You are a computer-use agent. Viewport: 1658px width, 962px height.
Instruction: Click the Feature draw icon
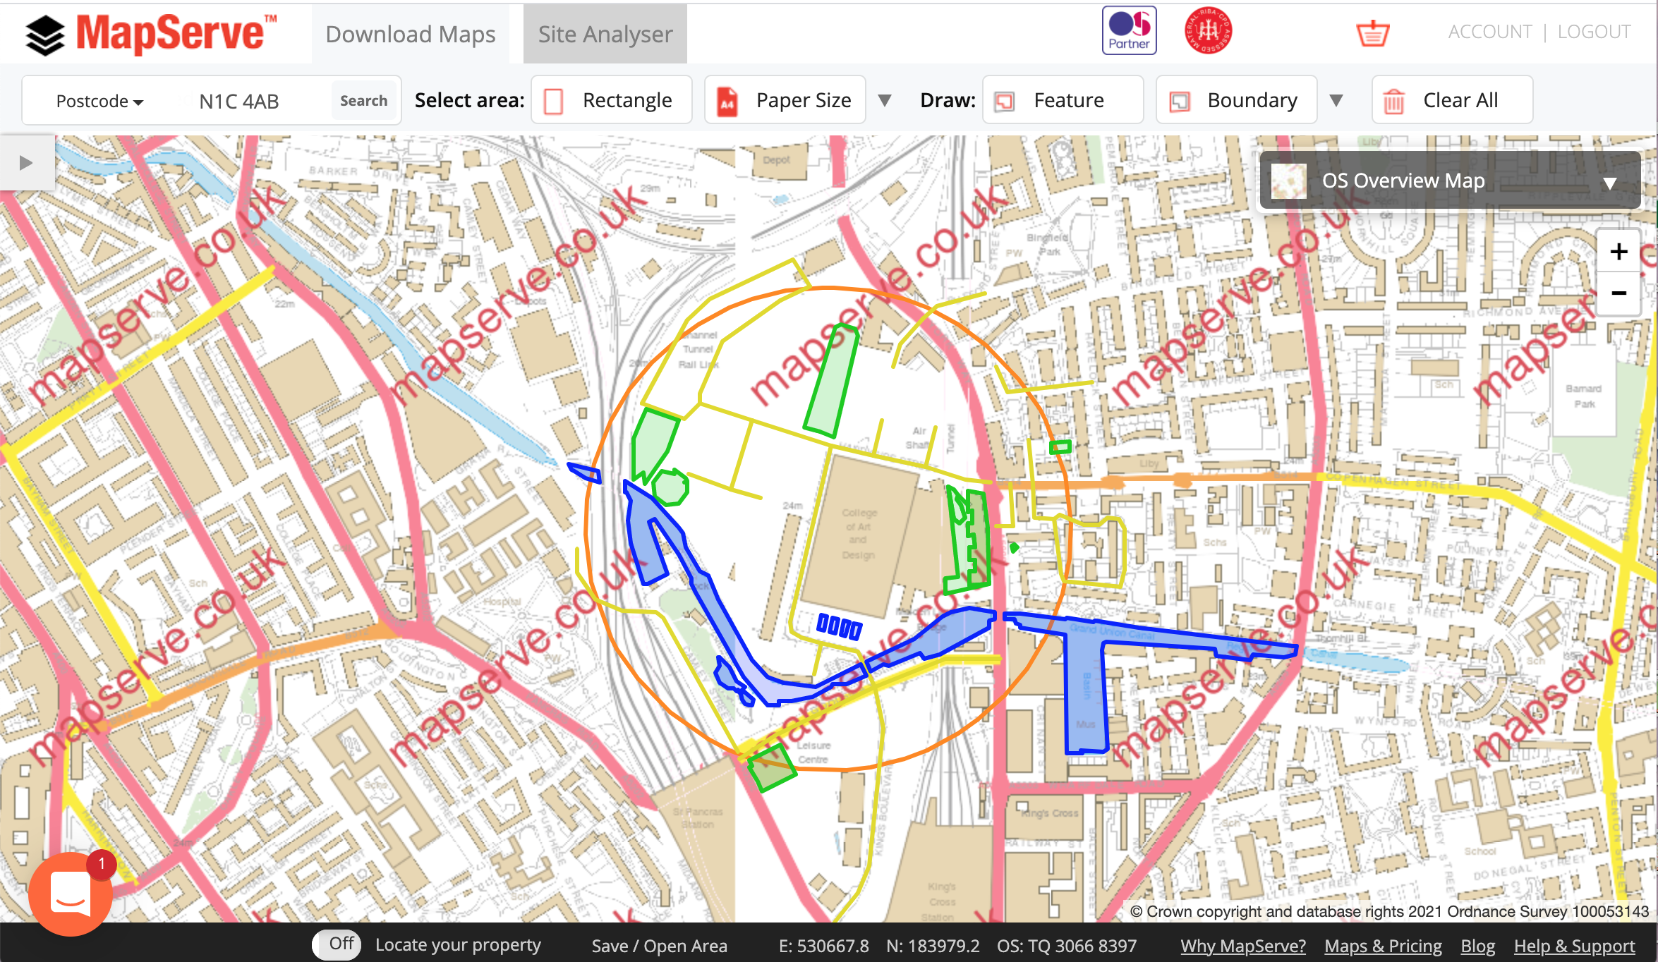1004,102
